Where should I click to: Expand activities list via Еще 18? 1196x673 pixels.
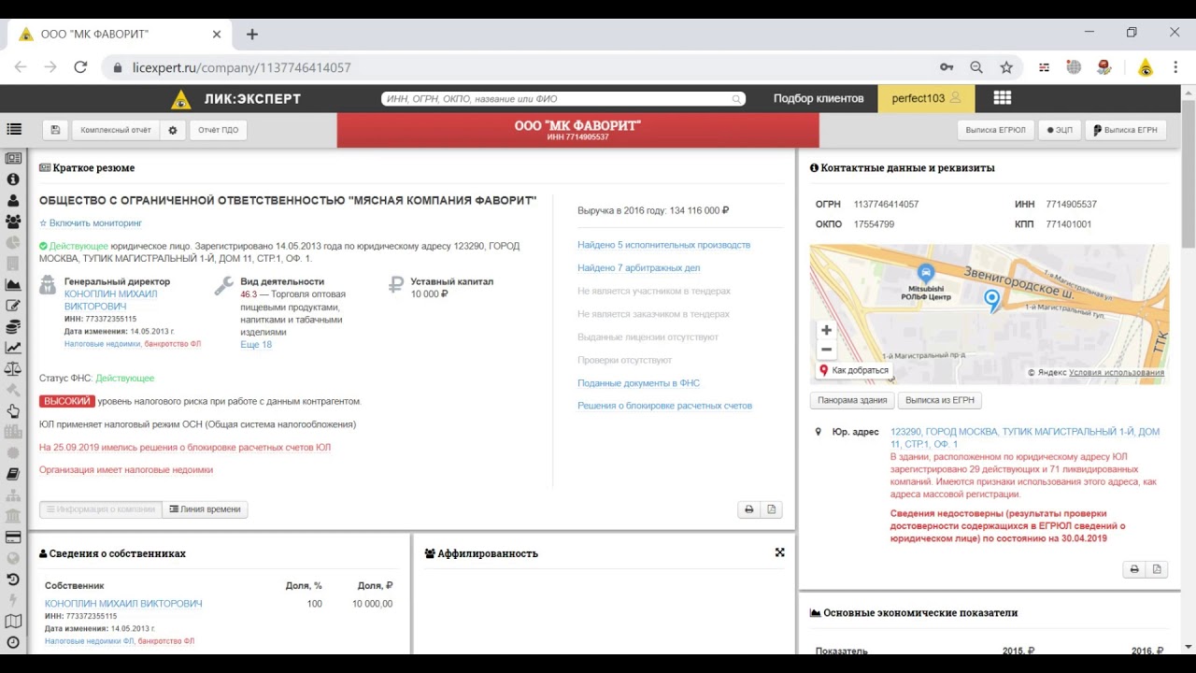pyautogui.click(x=256, y=344)
